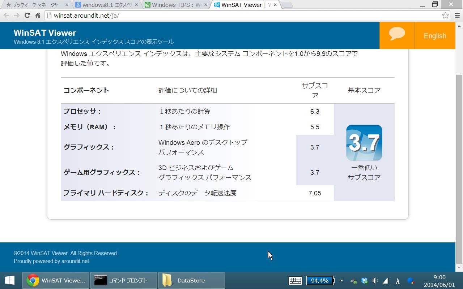
Task: Open the network signal tray icon
Action: (386, 281)
